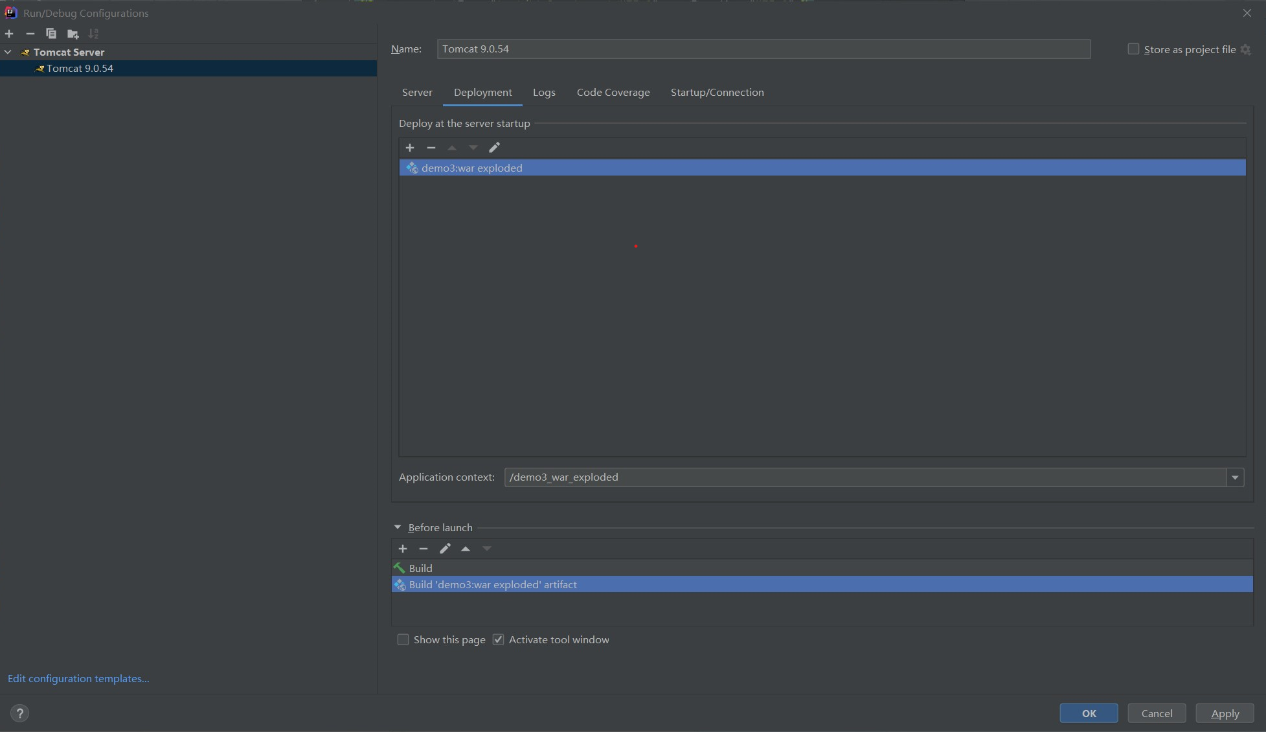Go to the Code Coverage tab

point(613,93)
